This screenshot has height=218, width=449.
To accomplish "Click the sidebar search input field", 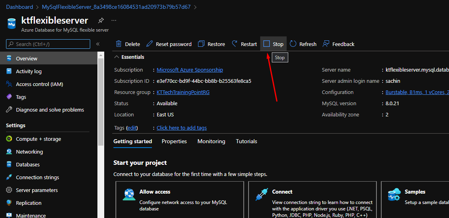I will point(48,44).
